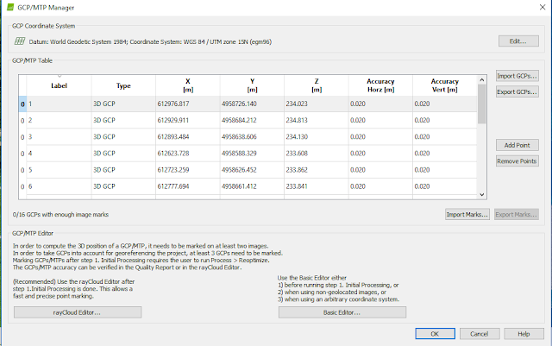The width and height of the screenshot is (552, 346).
Task: Click Z value 234.023
Action: [x=297, y=104]
